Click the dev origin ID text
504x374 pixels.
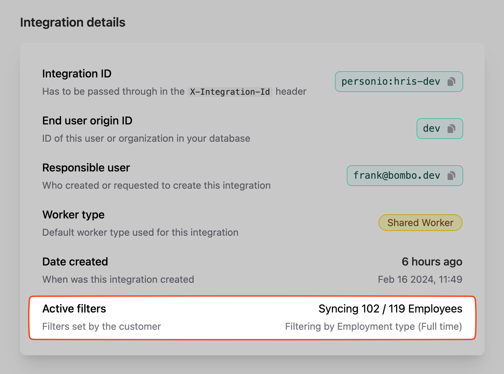tap(431, 129)
